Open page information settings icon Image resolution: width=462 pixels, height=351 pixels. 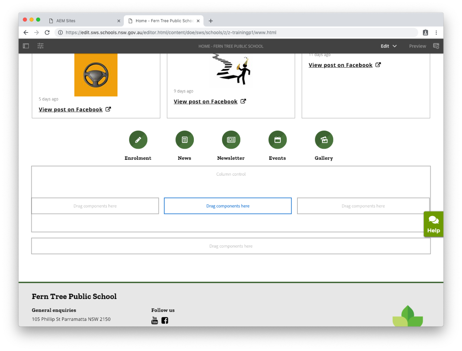click(x=40, y=46)
